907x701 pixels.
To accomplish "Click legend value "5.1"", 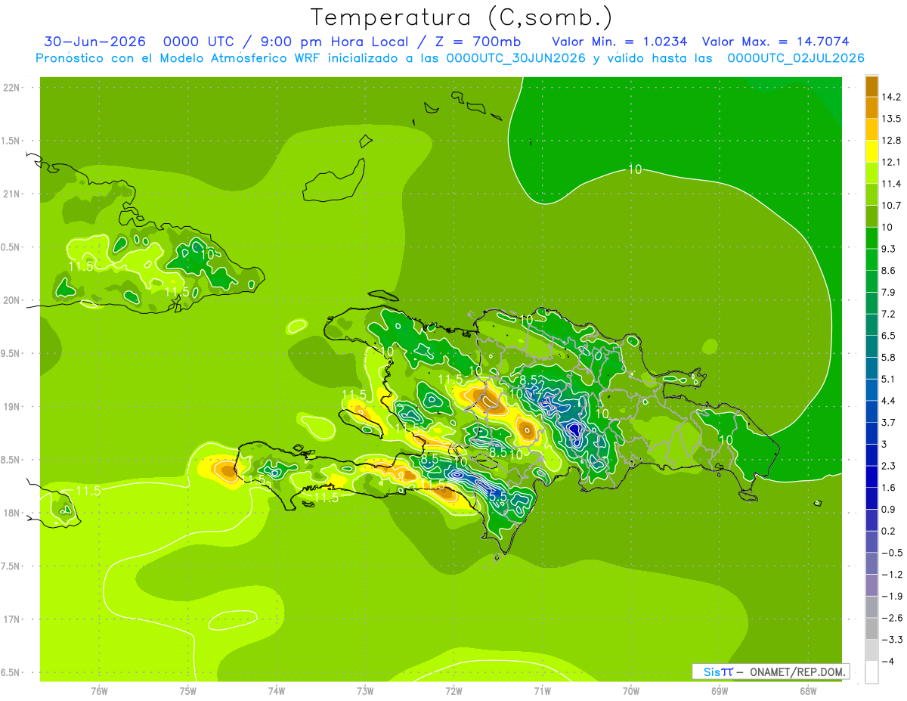I will (x=888, y=379).
